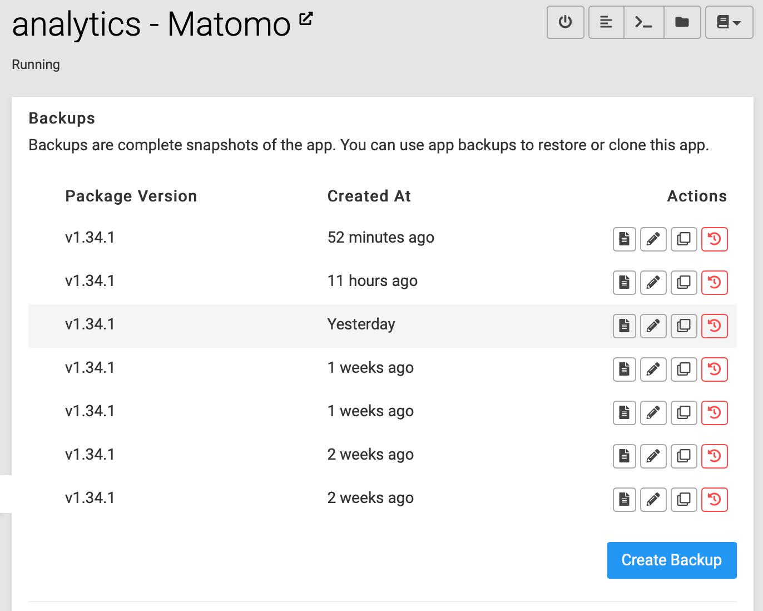
Task: Click the "analytics - Matomo" page title
Action: click(151, 24)
